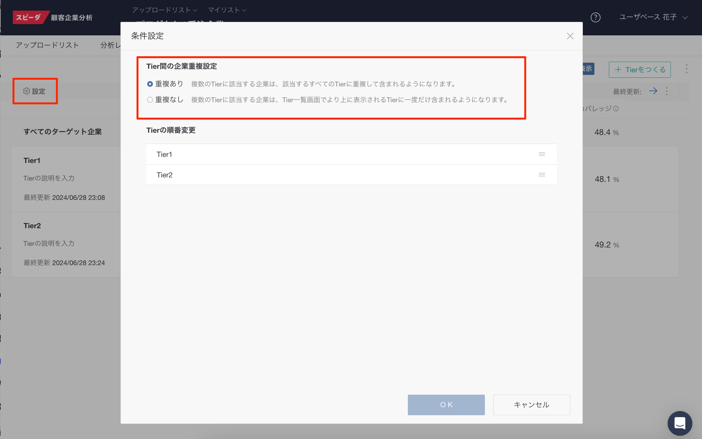Switch to the アップロードリスト tab
This screenshot has height=439, width=702.
click(47, 45)
